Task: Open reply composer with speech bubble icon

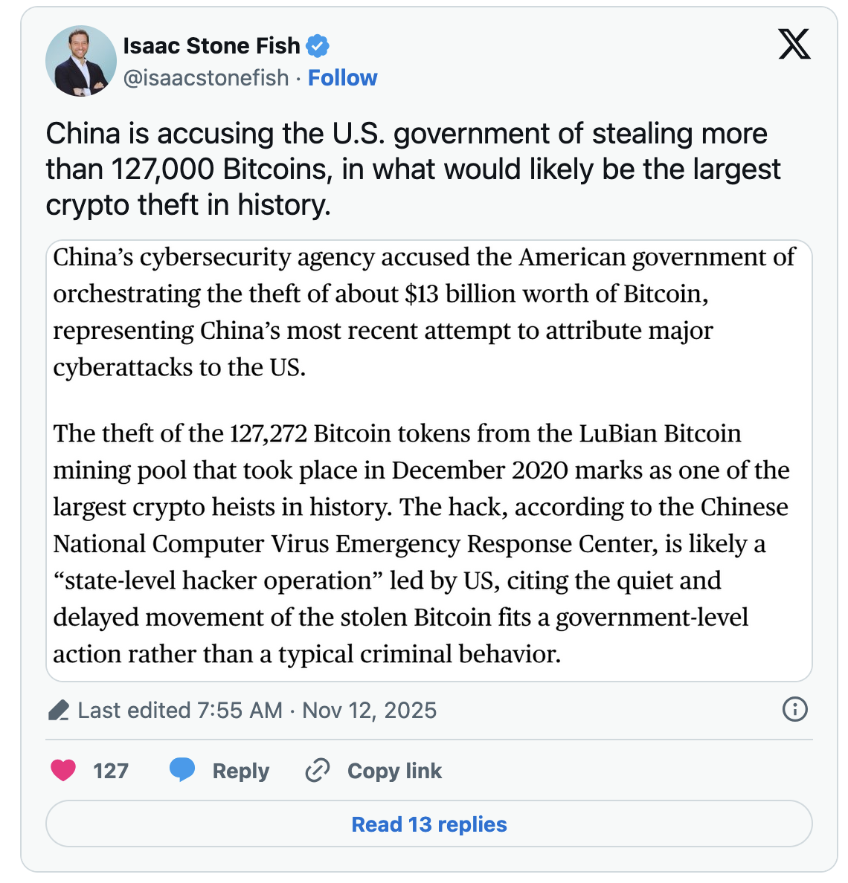Action: pyautogui.click(x=183, y=771)
